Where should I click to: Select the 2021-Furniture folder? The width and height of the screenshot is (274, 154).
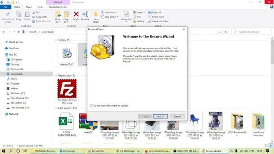pyautogui.click(x=237, y=124)
